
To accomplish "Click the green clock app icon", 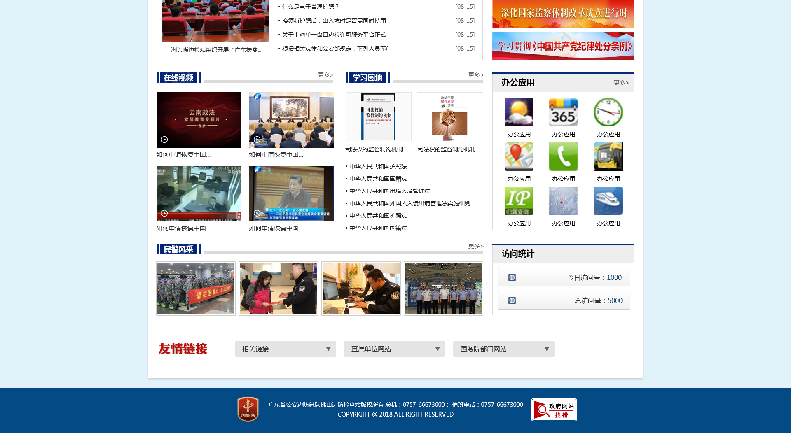I will pos(608,112).
